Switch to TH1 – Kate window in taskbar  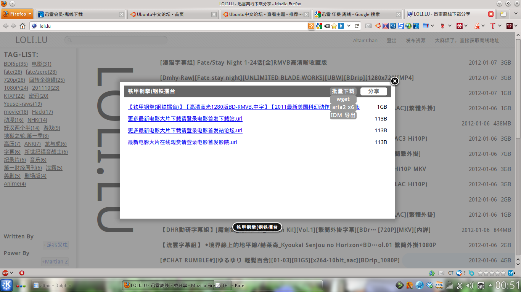[268, 285]
